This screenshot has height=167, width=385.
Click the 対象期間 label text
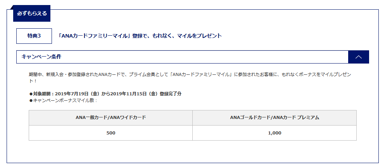pos(42,94)
